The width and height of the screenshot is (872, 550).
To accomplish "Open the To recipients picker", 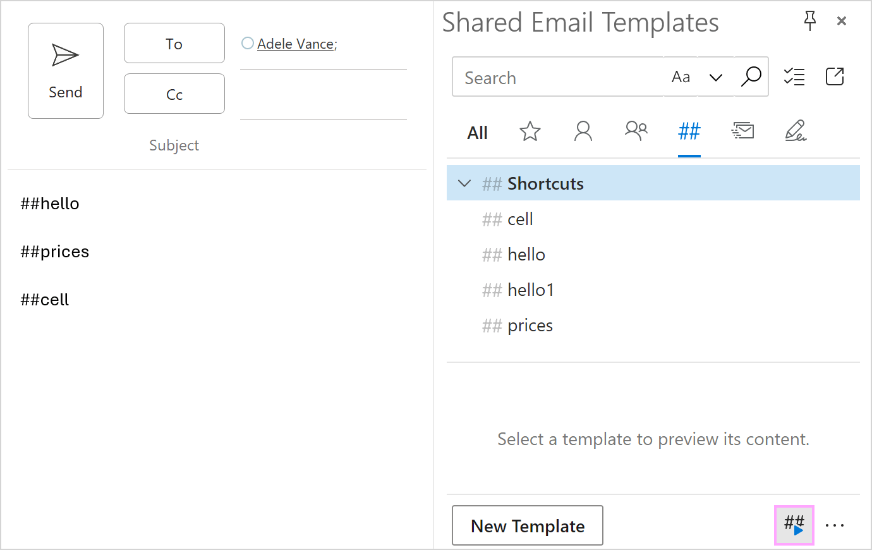I will [x=174, y=43].
